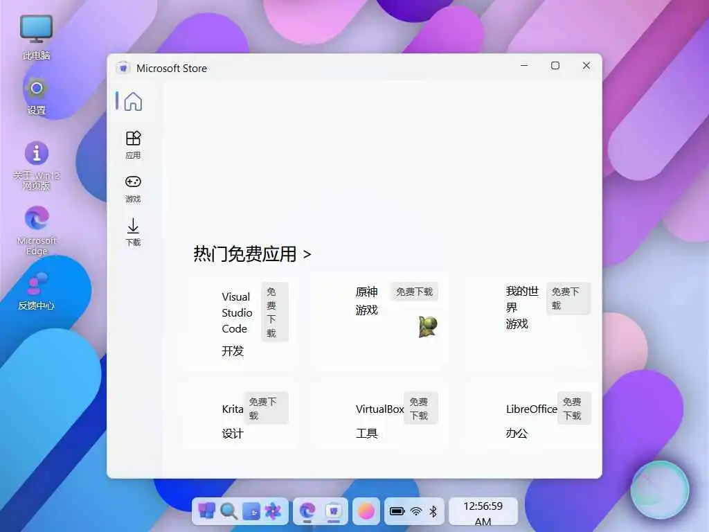This screenshot has height=532, width=709.
Task: Open the 设置 desktop shortcut
Action: (36, 96)
